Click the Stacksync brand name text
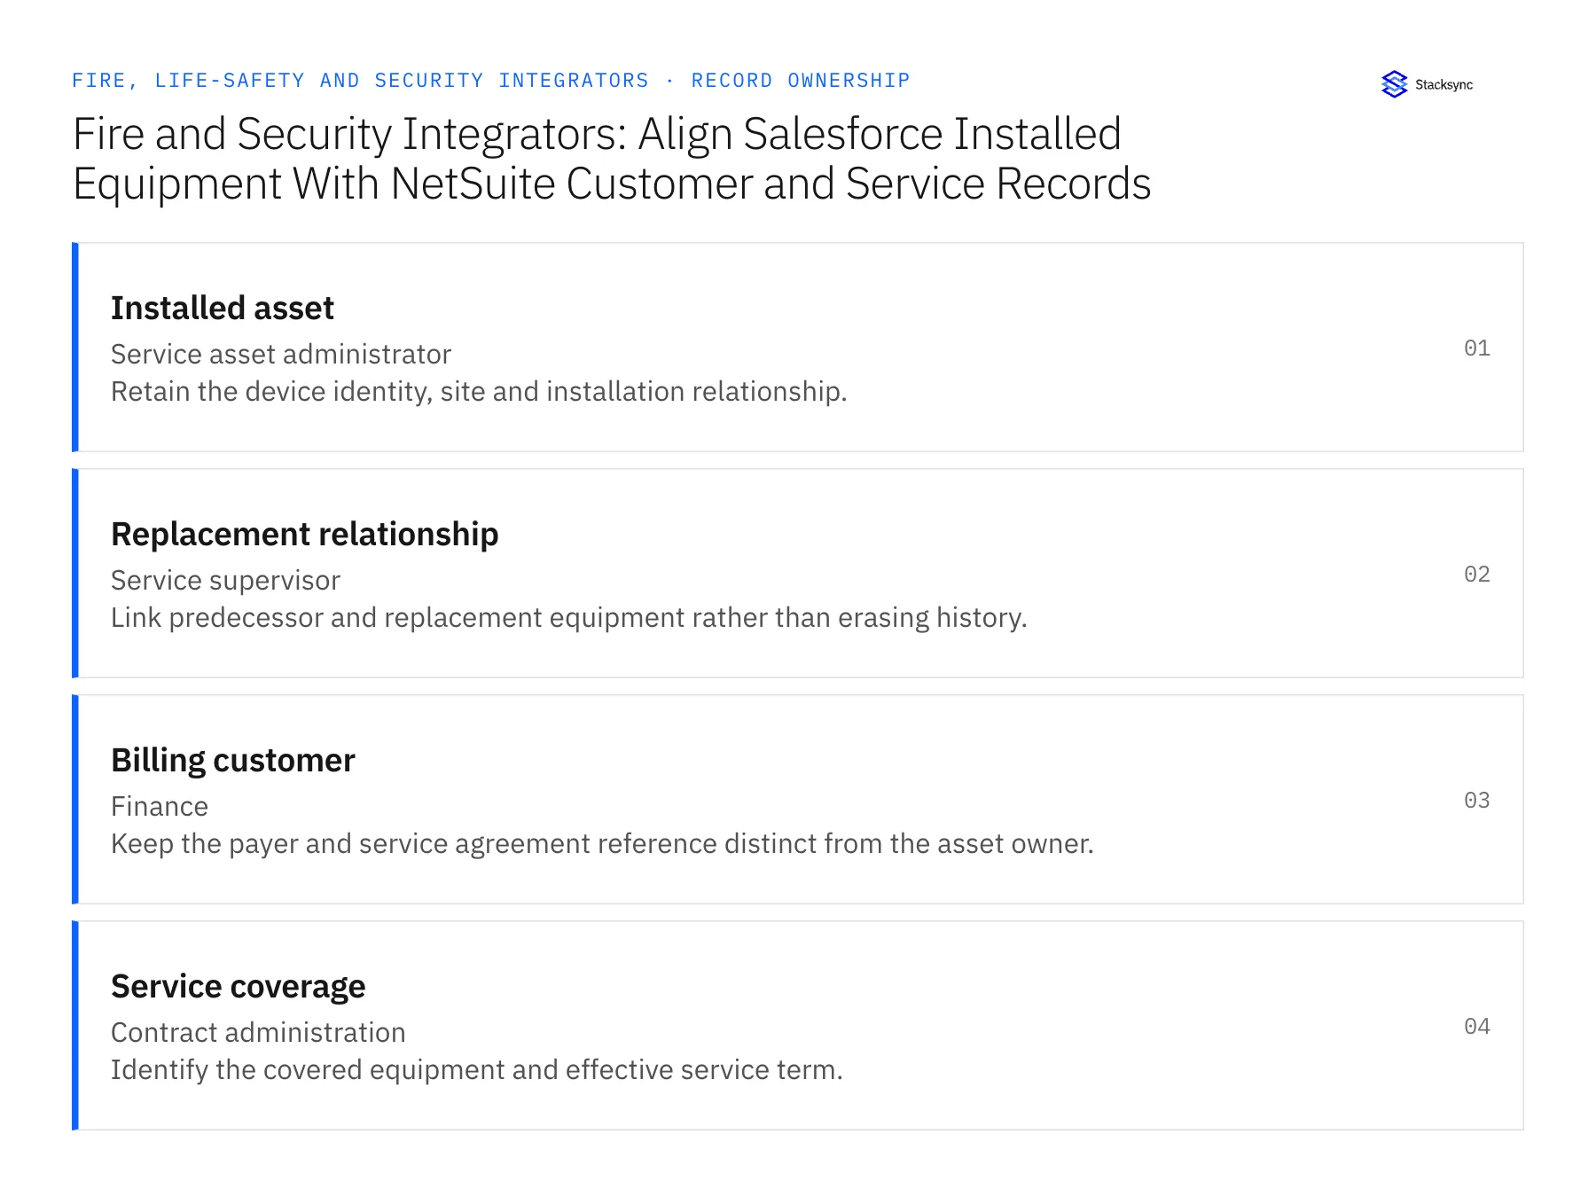This screenshot has width=1596, height=1197. coord(1443,85)
